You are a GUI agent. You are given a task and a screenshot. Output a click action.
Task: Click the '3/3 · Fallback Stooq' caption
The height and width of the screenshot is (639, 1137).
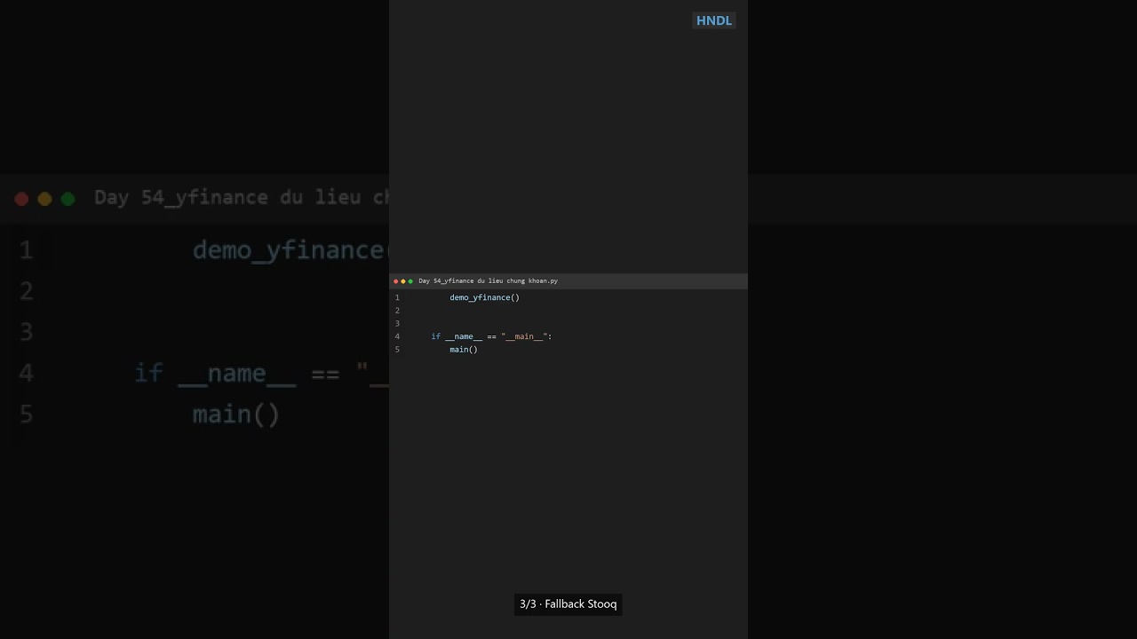[x=568, y=604]
